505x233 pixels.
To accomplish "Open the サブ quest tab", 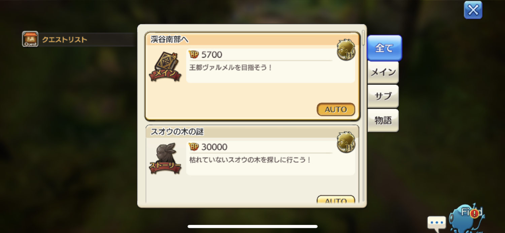I will point(383,96).
